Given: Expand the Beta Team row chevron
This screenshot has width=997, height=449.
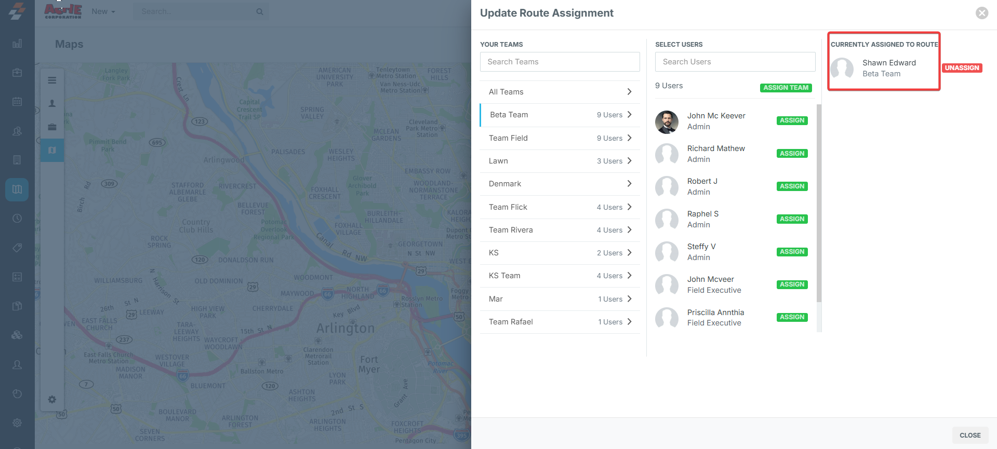Looking at the screenshot, I should tap(630, 115).
